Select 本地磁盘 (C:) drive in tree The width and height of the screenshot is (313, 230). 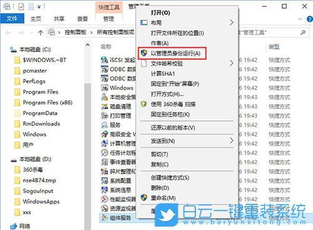point(30,50)
